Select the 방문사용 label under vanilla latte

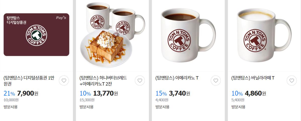(238, 107)
